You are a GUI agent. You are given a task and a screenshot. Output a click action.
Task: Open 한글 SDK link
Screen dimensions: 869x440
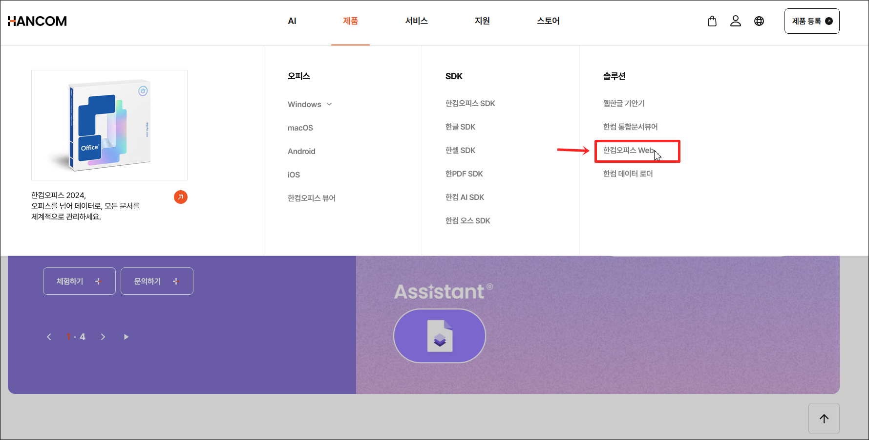pos(460,127)
